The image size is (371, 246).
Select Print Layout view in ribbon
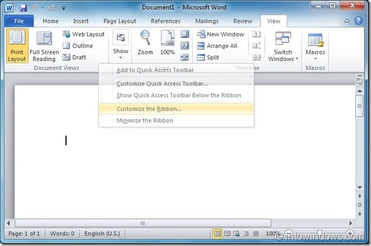pyautogui.click(x=17, y=46)
